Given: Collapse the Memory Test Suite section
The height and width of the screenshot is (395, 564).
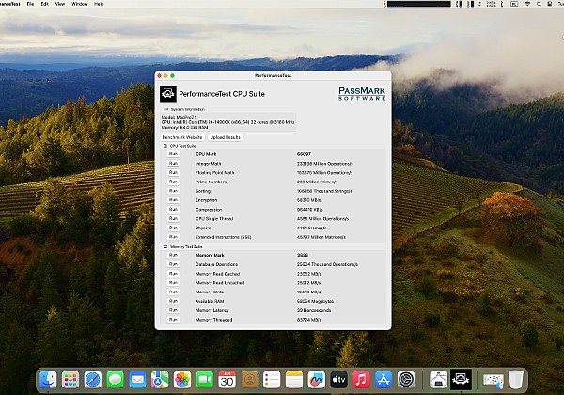Looking at the screenshot, I should pos(165,247).
